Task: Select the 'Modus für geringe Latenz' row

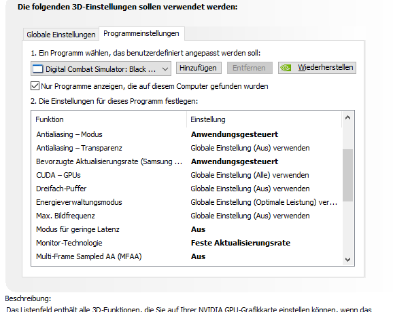Action: pos(186,229)
